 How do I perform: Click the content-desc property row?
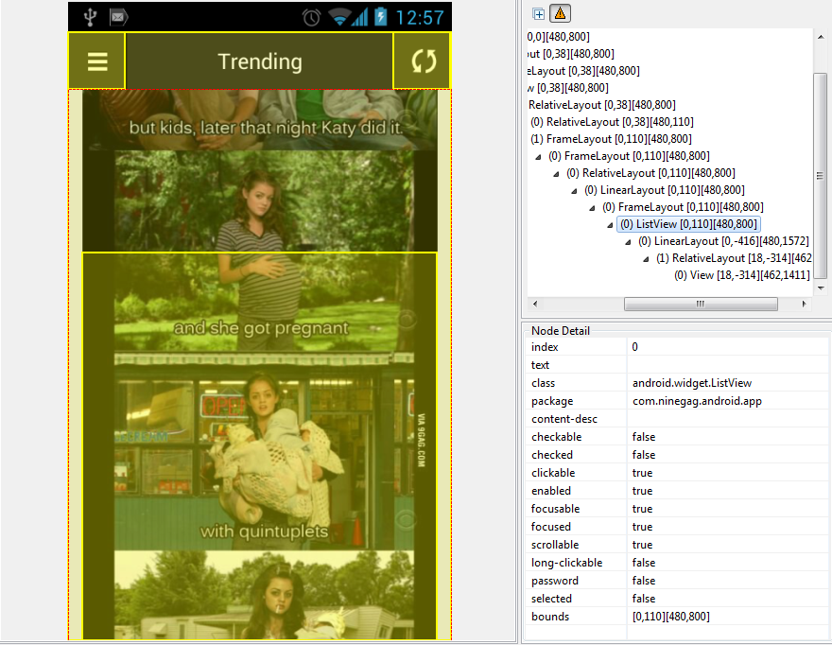point(677,419)
